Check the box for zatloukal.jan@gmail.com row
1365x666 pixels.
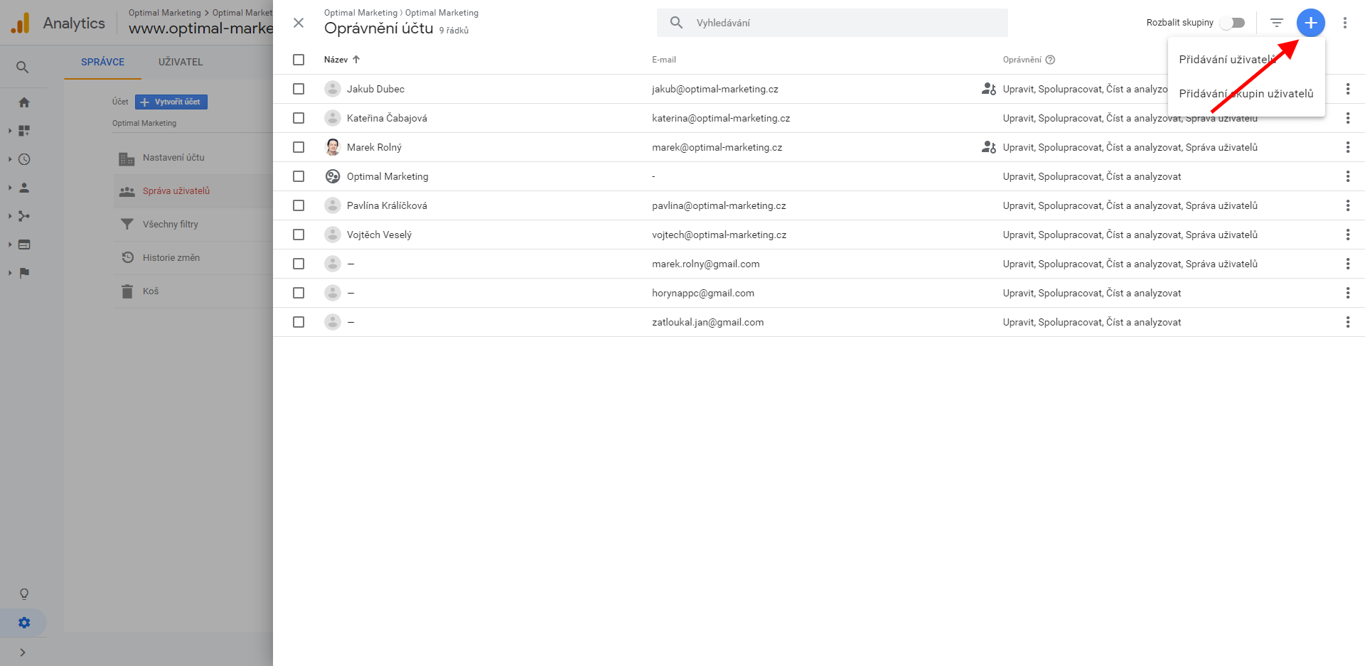pos(299,322)
